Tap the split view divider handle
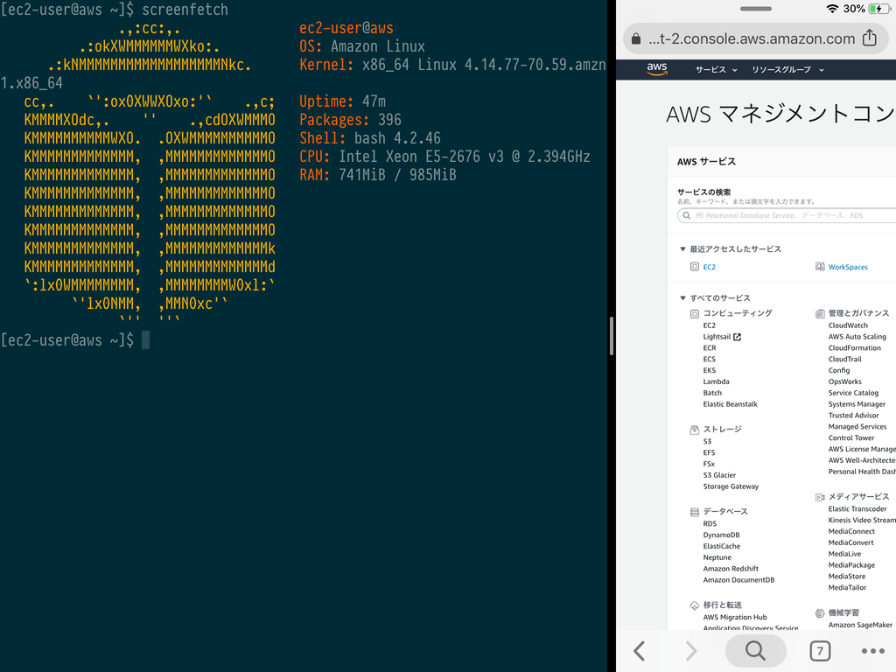Screen dimensions: 896x672 612,336
